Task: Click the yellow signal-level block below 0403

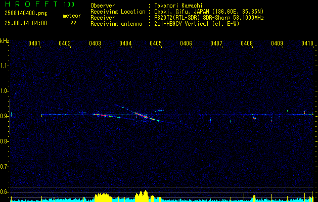Action: [x=103, y=197]
